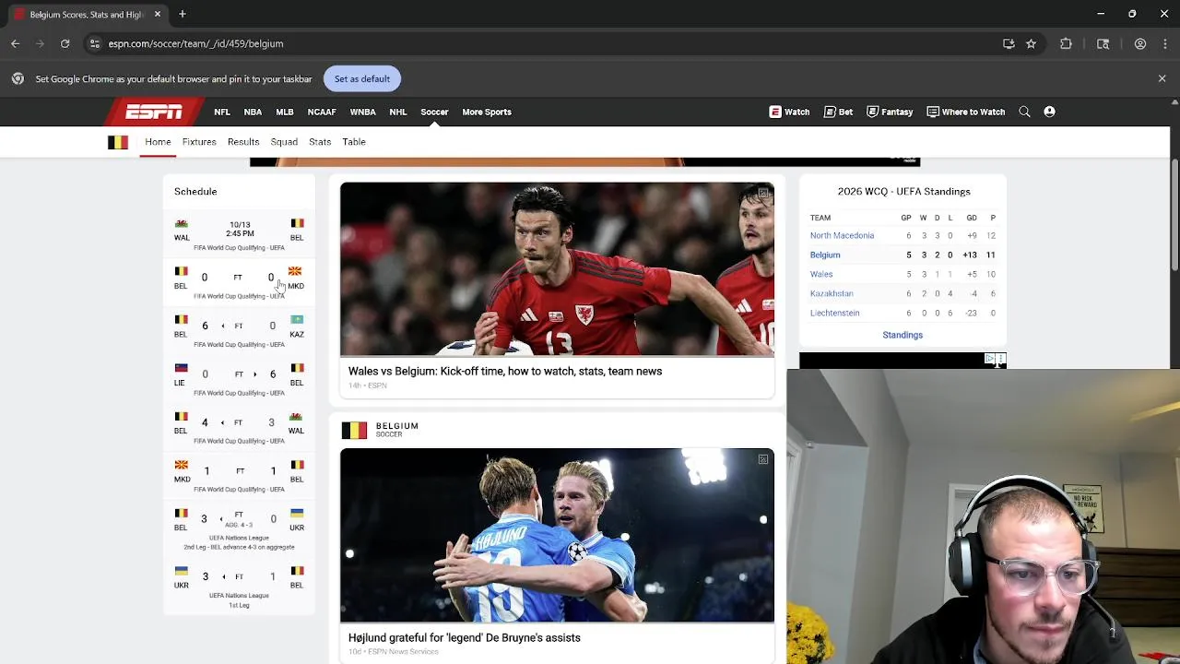Close ad icon on Højlund article image

click(763, 459)
